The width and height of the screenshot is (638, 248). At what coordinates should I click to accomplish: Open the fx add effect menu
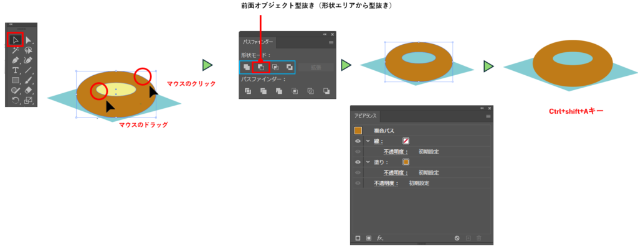point(380,238)
